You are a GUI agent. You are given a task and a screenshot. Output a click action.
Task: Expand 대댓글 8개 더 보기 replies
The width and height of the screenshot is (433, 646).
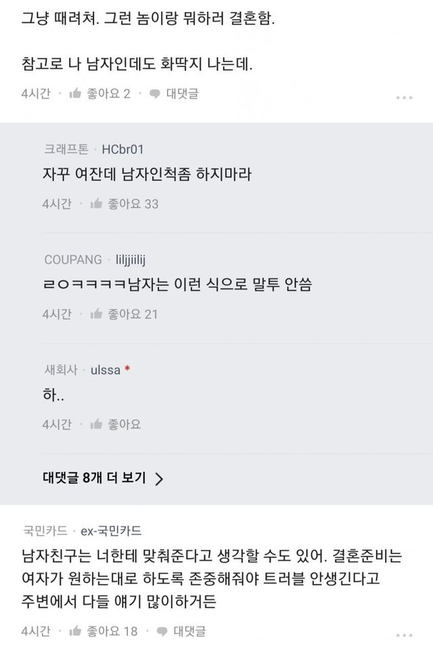click(x=93, y=478)
